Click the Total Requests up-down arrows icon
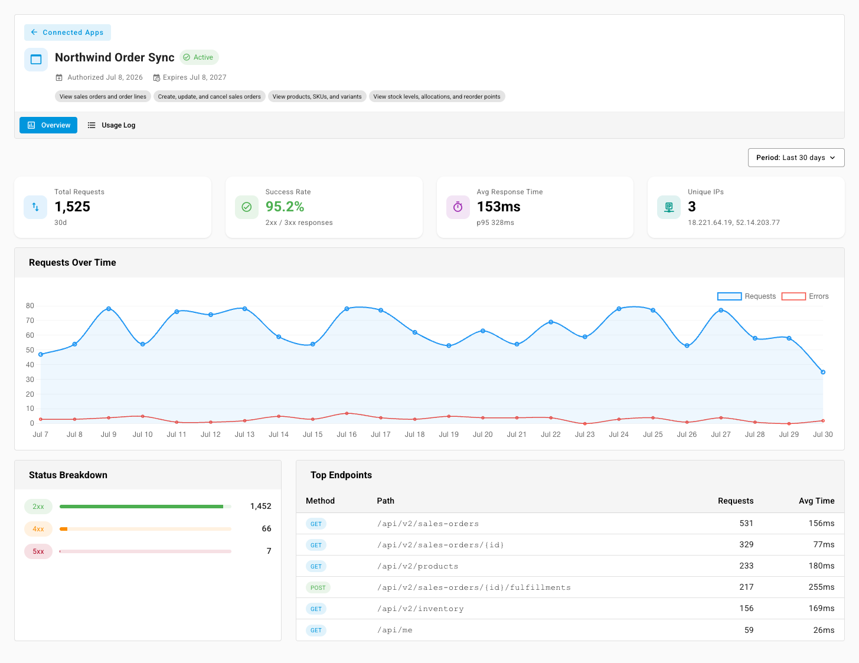This screenshot has height=663, width=859. (x=35, y=207)
